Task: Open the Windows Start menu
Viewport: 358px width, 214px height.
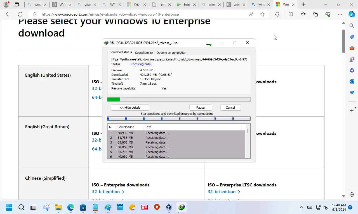Action: tap(9, 207)
